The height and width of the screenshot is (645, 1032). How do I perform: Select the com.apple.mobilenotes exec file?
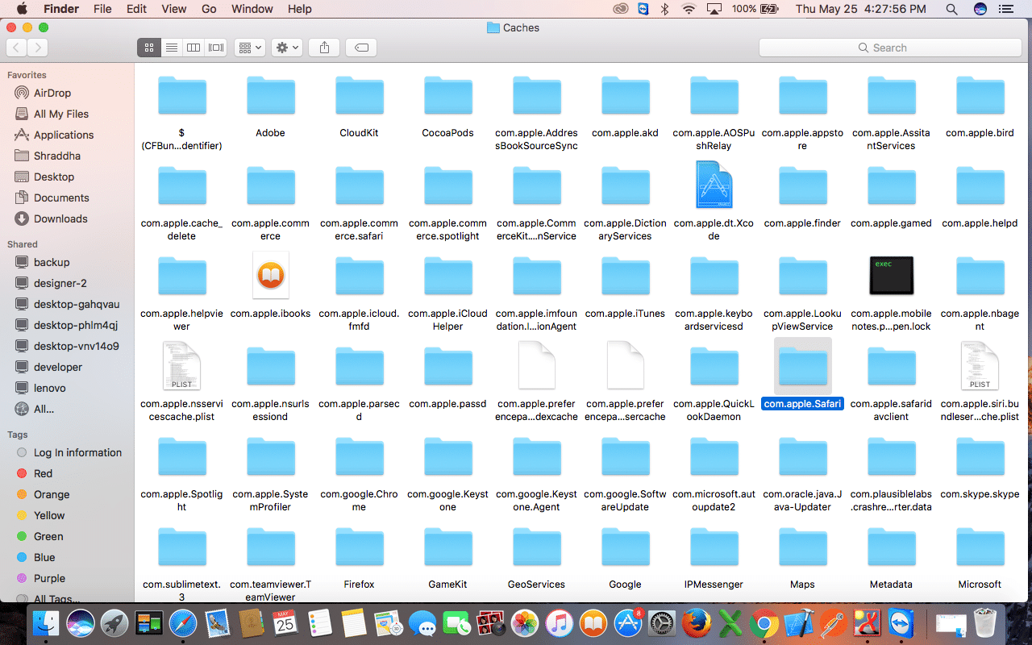[x=891, y=275]
